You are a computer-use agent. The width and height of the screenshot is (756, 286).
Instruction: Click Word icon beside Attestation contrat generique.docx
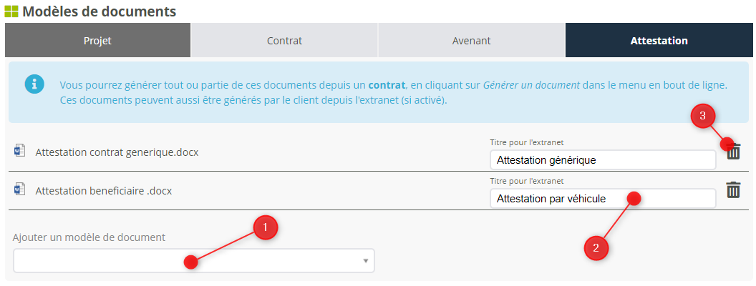coord(19,152)
